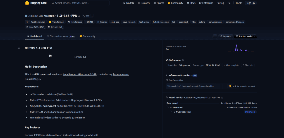Select the Transformers library tag
The width and height of the screenshot is (284, 138).
(x=57, y=22)
